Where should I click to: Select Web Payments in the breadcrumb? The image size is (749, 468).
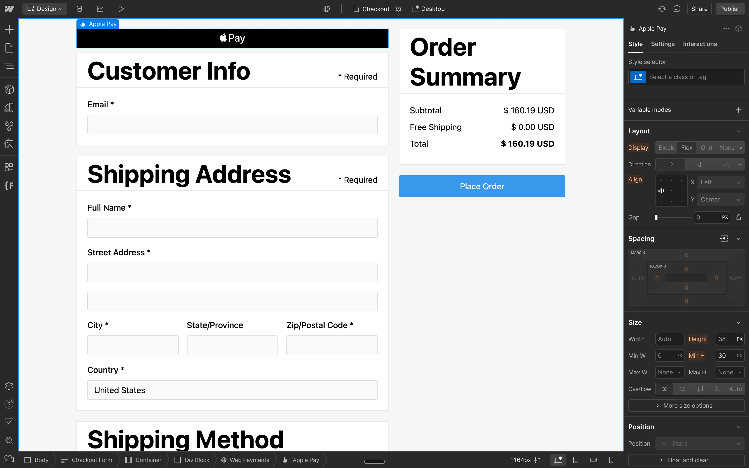click(x=245, y=460)
